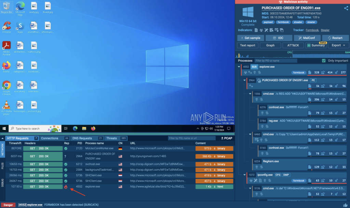Open the MalConf button
The image size is (350, 208).
point(307,38)
